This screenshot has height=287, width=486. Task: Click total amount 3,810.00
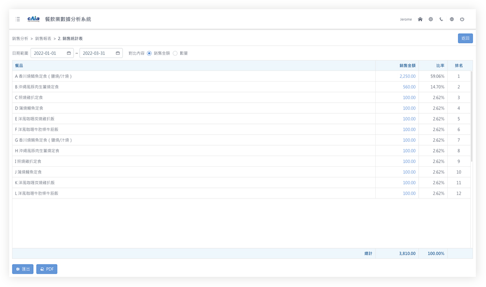pyautogui.click(x=407, y=253)
